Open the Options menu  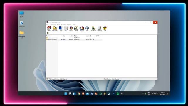(x=69, y=25)
